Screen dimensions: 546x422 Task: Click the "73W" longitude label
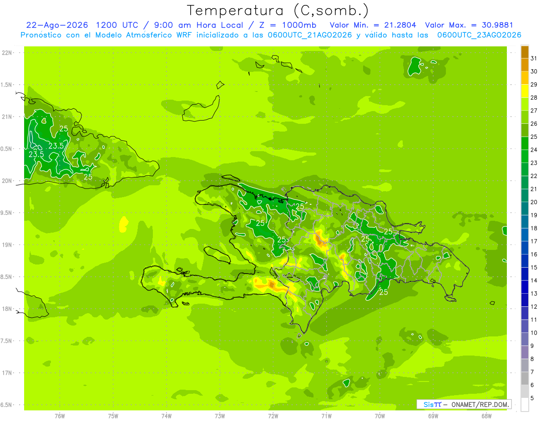[x=220, y=416]
